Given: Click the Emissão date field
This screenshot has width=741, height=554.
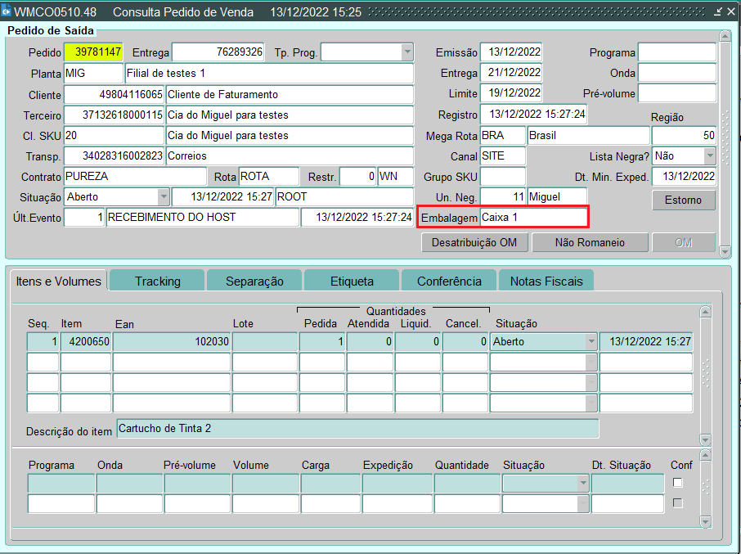Looking at the screenshot, I should pyautogui.click(x=511, y=52).
